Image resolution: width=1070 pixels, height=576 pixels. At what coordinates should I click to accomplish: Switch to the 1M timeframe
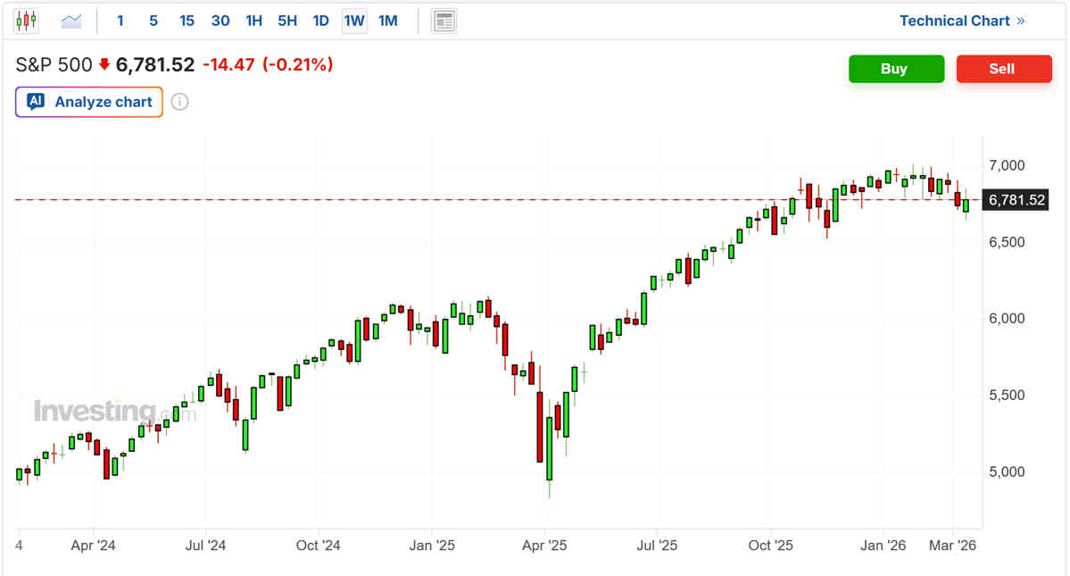tap(387, 21)
